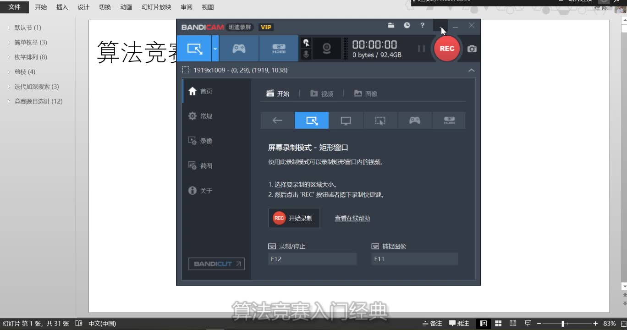This screenshot has width=627, height=330.
Task: Open the 截图 image settings section
Action: point(216,165)
